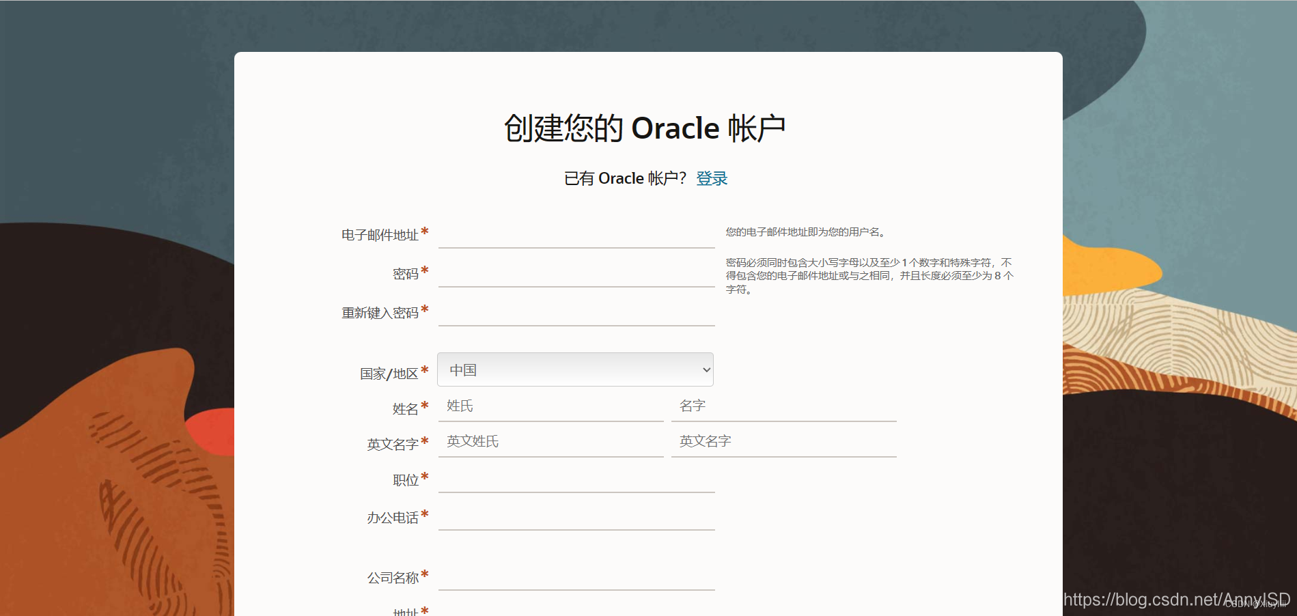The width and height of the screenshot is (1297, 616).
Task: Click the 您的电子邮件地址即为您的用户名 hint text
Action: point(807,232)
